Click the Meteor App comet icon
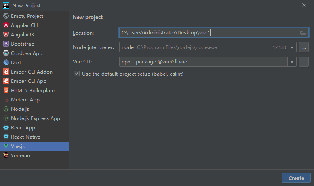Screen dimensions: 314x186 (x=6, y=99)
